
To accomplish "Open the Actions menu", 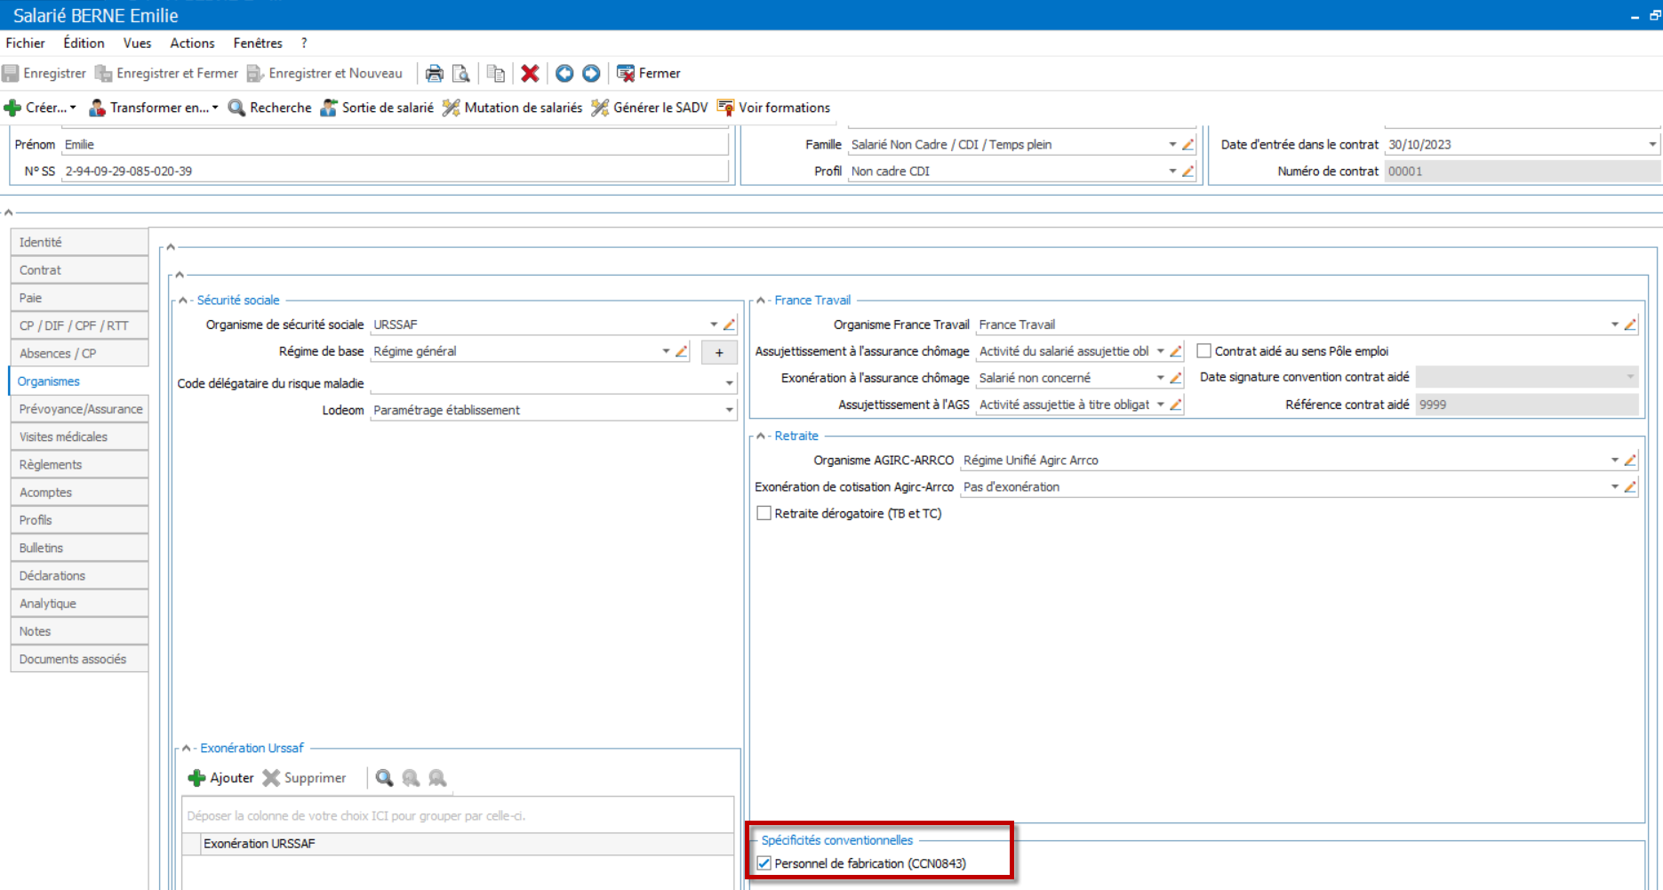I will click(x=192, y=43).
